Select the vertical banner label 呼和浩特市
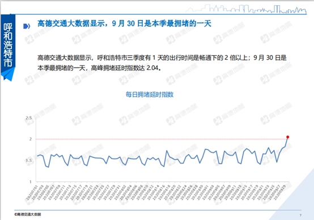The height and width of the screenshot is (220, 314). [8, 44]
